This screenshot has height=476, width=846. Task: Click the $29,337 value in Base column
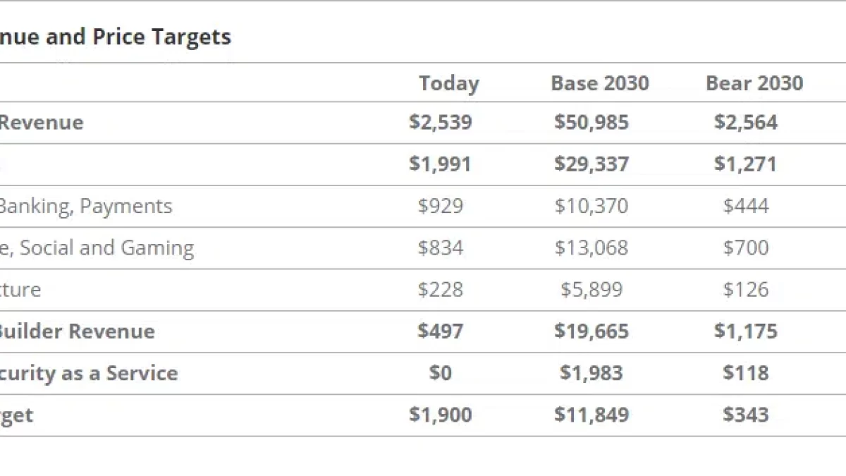tap(591, 164)
